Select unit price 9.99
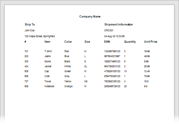Viewport: 179px width, 124px height. (x=146, y=61)
